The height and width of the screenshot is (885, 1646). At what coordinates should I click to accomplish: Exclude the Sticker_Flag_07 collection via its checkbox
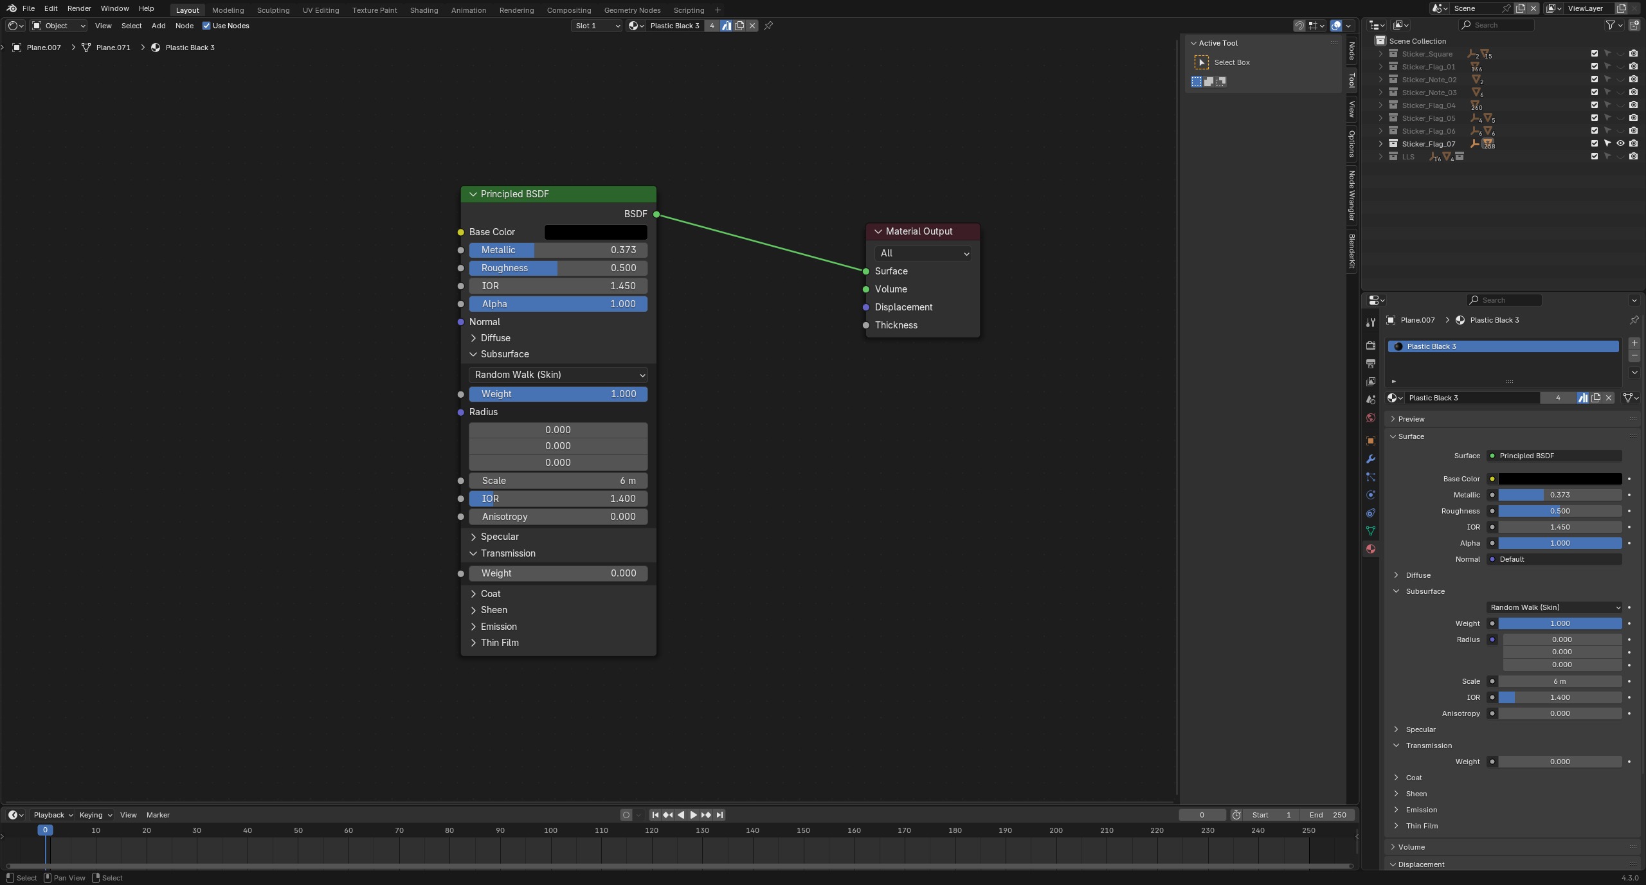point(1594,144)
